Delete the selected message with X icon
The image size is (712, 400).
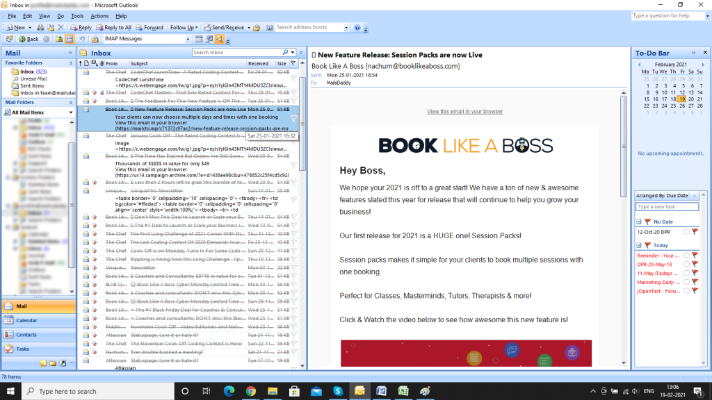(x=61, y=28)
